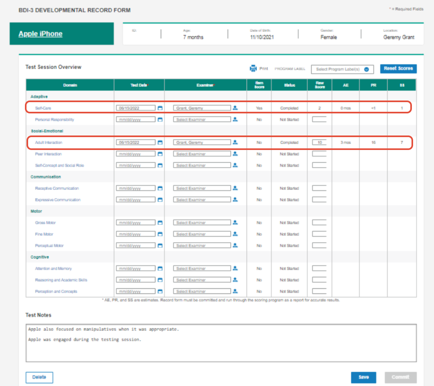Click the Personal Responsibility raw score box

319,119
